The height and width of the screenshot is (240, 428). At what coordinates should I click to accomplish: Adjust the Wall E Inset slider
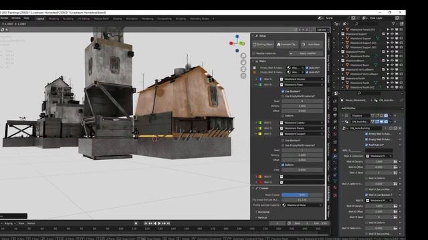(x=302, y=170)
